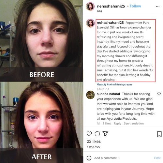This screenshot has height=163, width=163.
Task: Open the Goa location link
Action: click(x=99, y=11)
